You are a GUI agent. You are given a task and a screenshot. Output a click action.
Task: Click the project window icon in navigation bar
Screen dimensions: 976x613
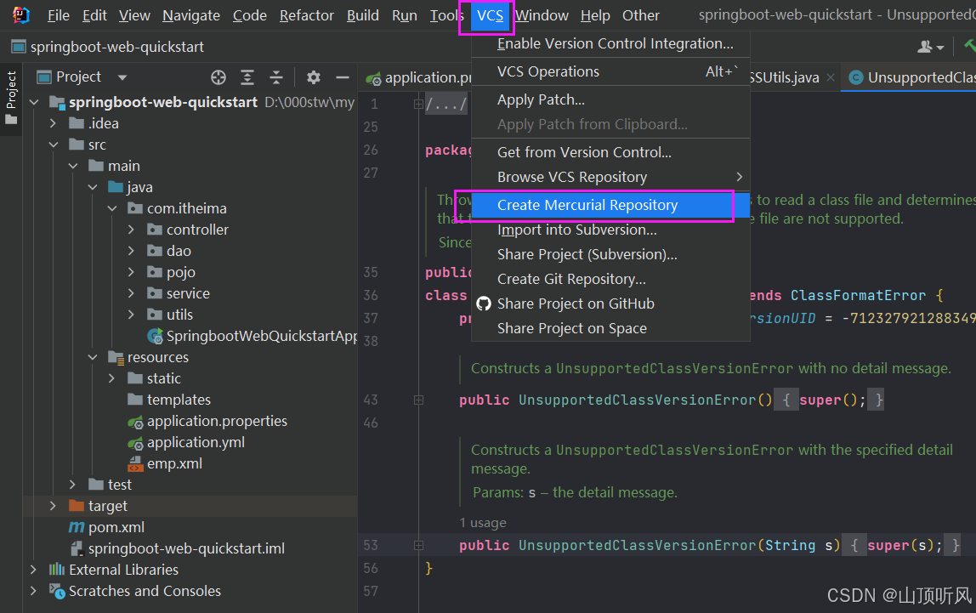[19, 47]
